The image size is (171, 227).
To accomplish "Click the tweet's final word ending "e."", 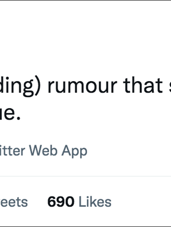I will coord(10,113).
